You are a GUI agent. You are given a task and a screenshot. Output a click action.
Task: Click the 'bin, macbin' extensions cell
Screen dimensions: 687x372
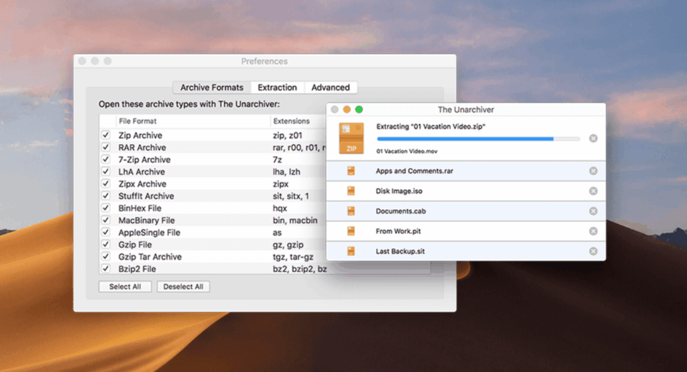pos(295,221)
